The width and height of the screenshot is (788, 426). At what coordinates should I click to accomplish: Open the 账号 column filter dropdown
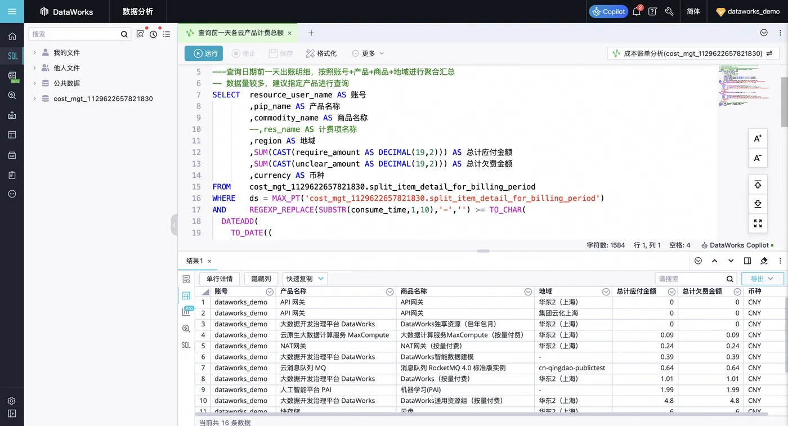point(270,292)
